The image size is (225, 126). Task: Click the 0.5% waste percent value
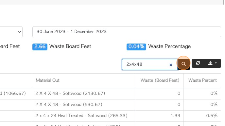click(212, 116)
